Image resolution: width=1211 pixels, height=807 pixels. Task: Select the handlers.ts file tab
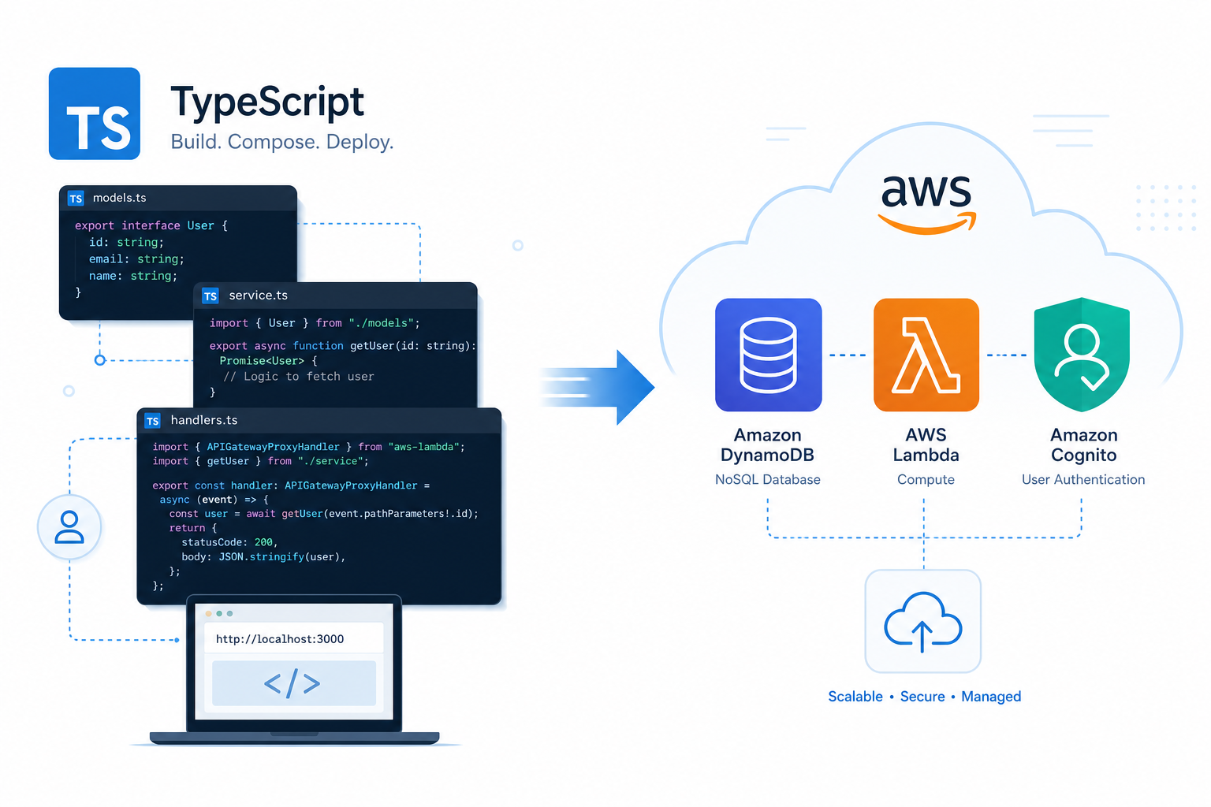click(319, 421)
